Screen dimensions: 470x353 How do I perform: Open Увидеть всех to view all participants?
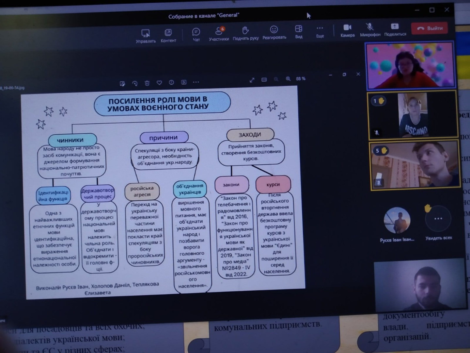[438, 222]
